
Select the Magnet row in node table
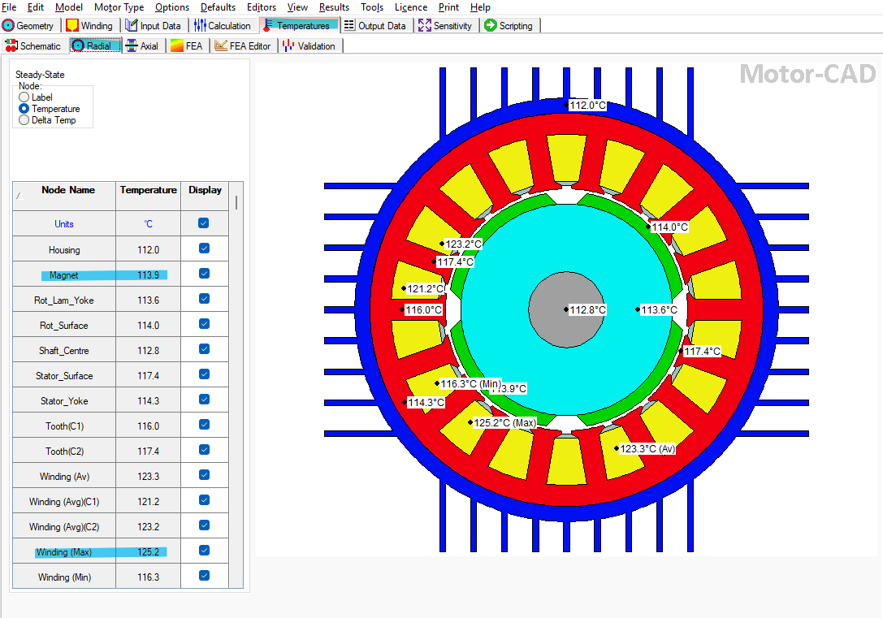pos(120,274)
